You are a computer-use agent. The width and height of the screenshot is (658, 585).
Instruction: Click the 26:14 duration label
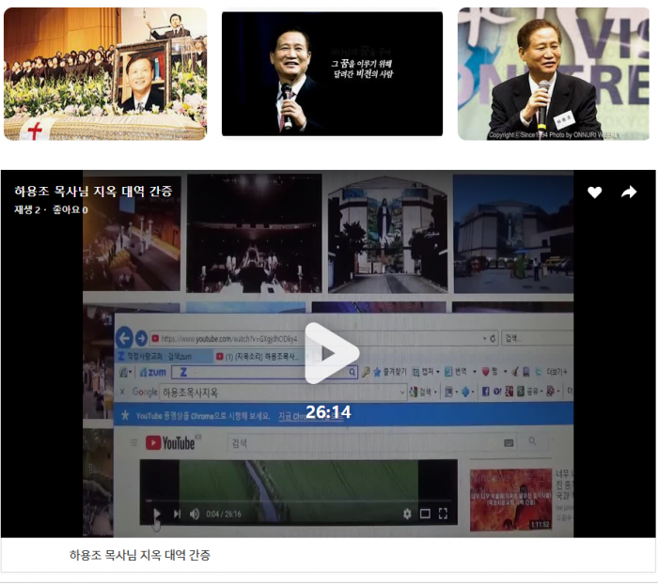328,412
